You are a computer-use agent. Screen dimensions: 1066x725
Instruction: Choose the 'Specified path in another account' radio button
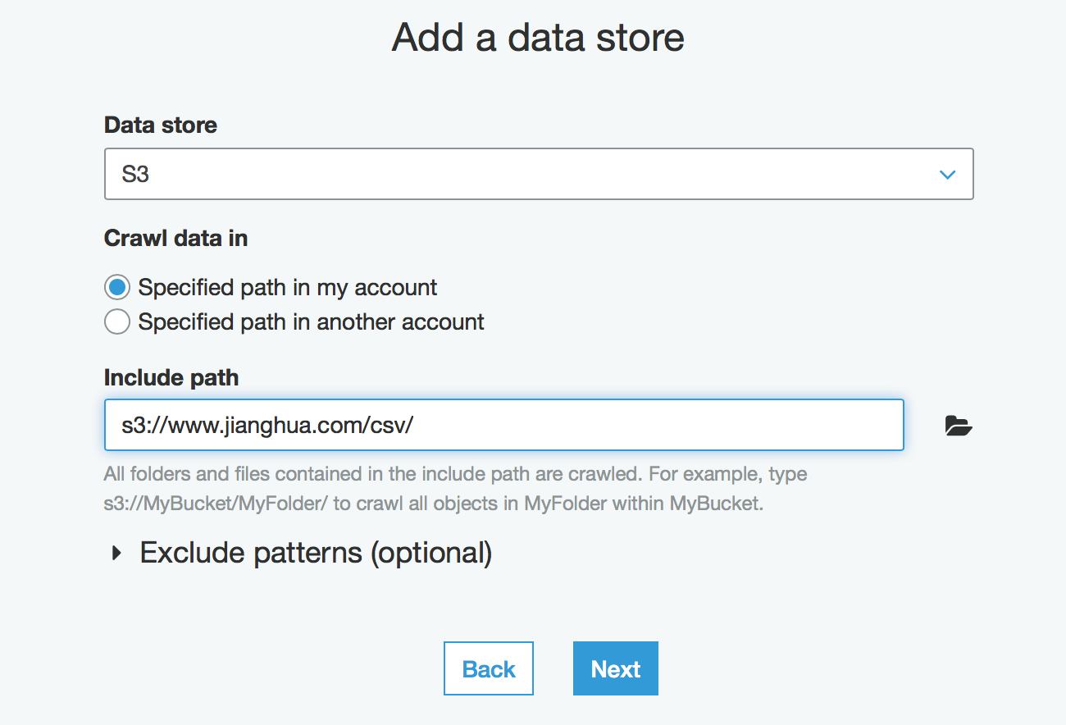pyautogui.click(x=117, y=322)
